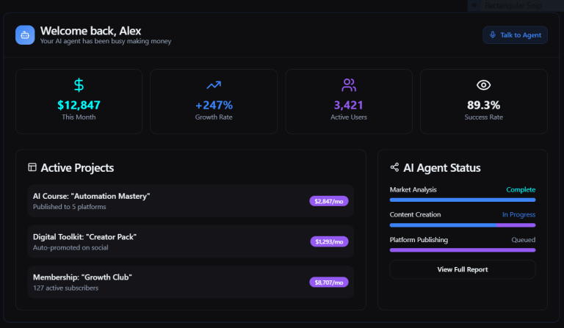Click the $12,847 This Month value
Screen dimensions: 564x328
click(79, 105)
